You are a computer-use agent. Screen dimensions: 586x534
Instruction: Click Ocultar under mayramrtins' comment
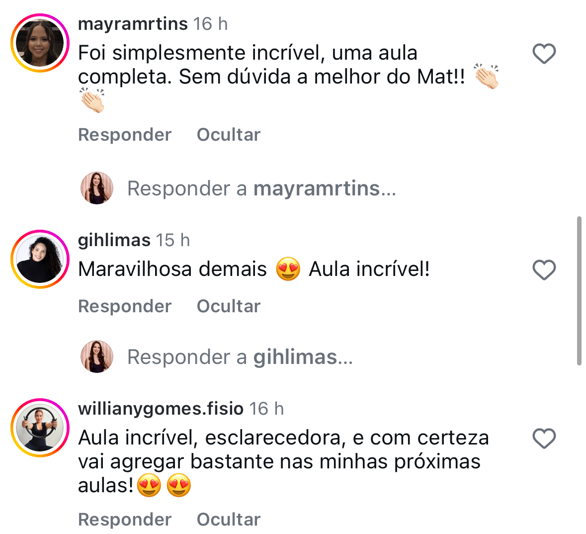229,135
